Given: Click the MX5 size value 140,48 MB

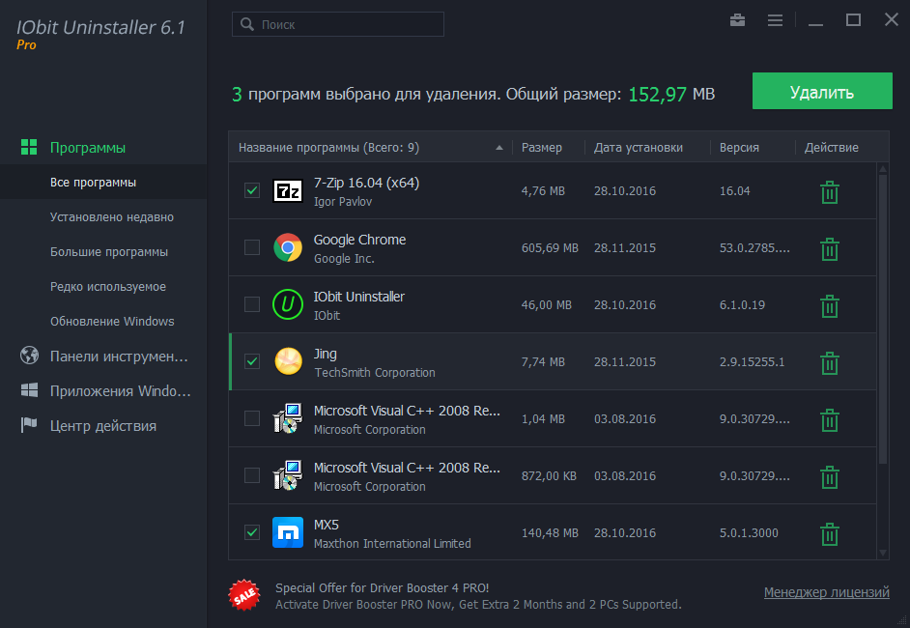Looking at the screenshot, I should [550, 532].
